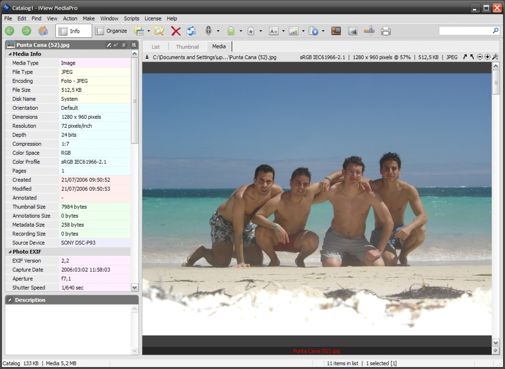Click the zoom out minus icon
Viewport: 505px width, 369px height.
(480, 57)
